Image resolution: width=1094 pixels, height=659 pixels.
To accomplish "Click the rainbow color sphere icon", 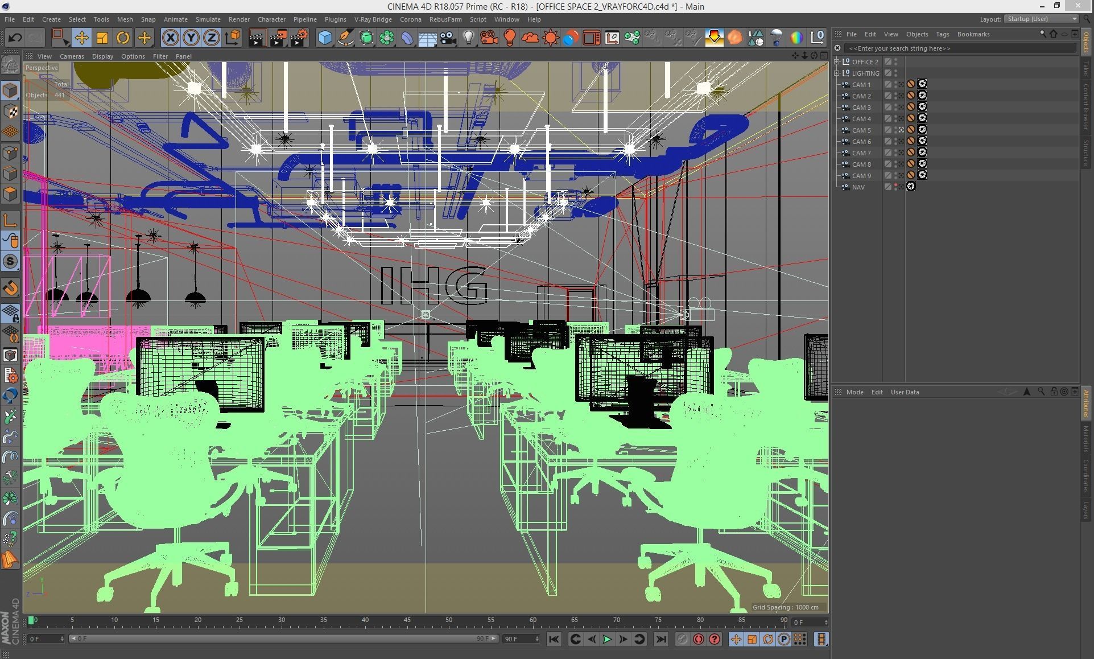I will (796, 38).
